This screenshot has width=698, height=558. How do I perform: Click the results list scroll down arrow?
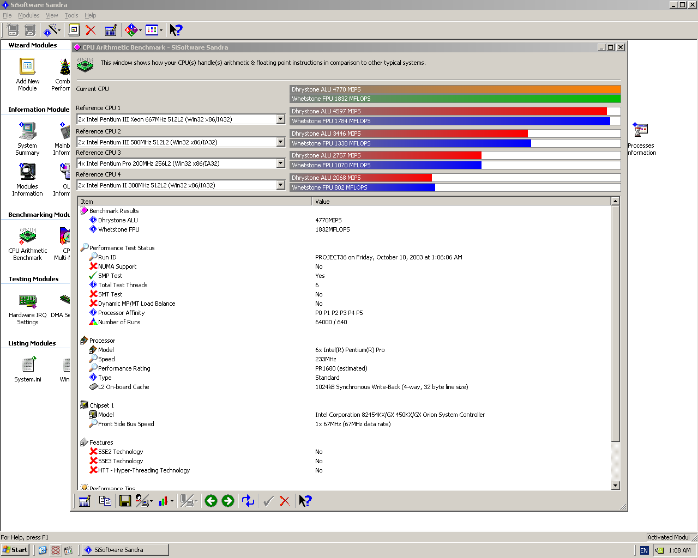(616, 486)
